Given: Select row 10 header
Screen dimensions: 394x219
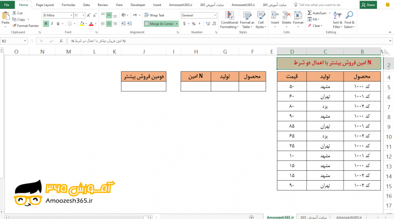Looking at the screenshot, I should 389,137.
